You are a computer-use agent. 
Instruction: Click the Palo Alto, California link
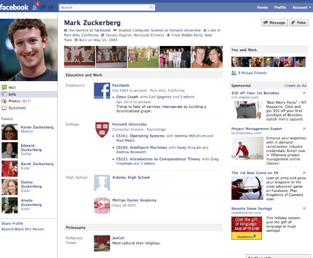[x=81, y=35]
